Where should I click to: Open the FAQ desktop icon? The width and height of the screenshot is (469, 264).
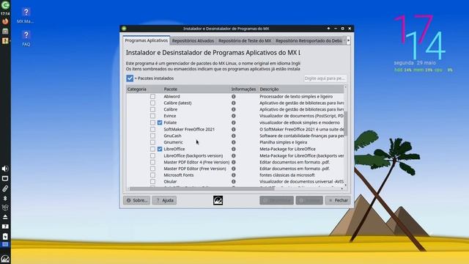tap(26, 39)
